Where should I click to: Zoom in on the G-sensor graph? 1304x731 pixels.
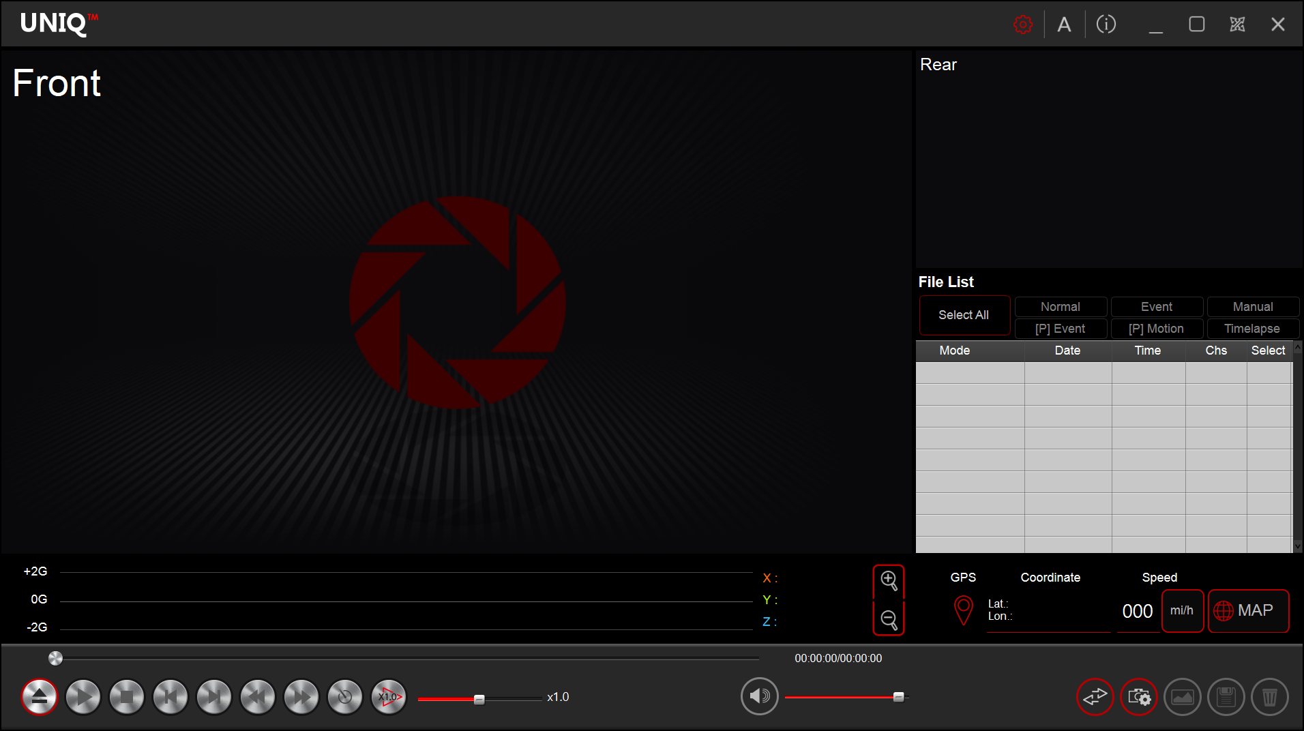(x=889, y=581)
